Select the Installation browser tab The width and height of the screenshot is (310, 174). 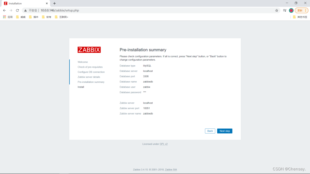click(x=26, y=3)
